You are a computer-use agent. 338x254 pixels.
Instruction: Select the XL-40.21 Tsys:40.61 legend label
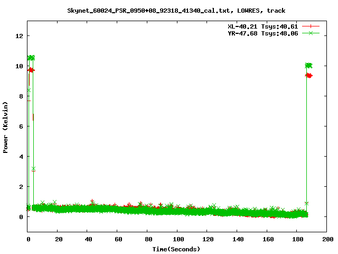pos(263,26)
